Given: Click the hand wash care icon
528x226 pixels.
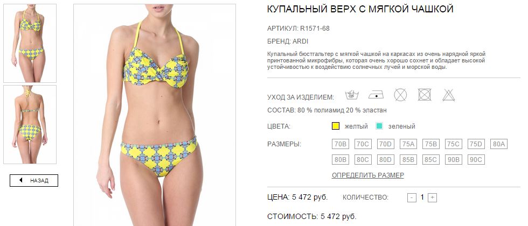Looking at the screenshot, I should (352, 95).
